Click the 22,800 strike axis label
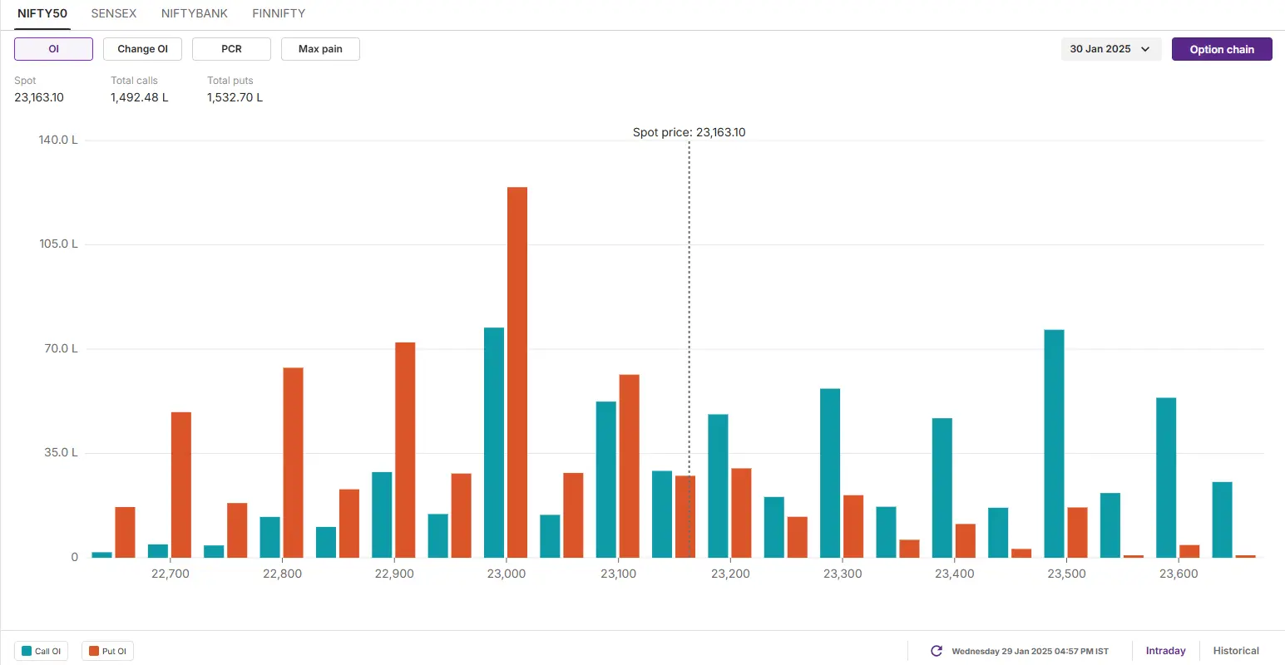1285x665 pixels. pos(283,574)
